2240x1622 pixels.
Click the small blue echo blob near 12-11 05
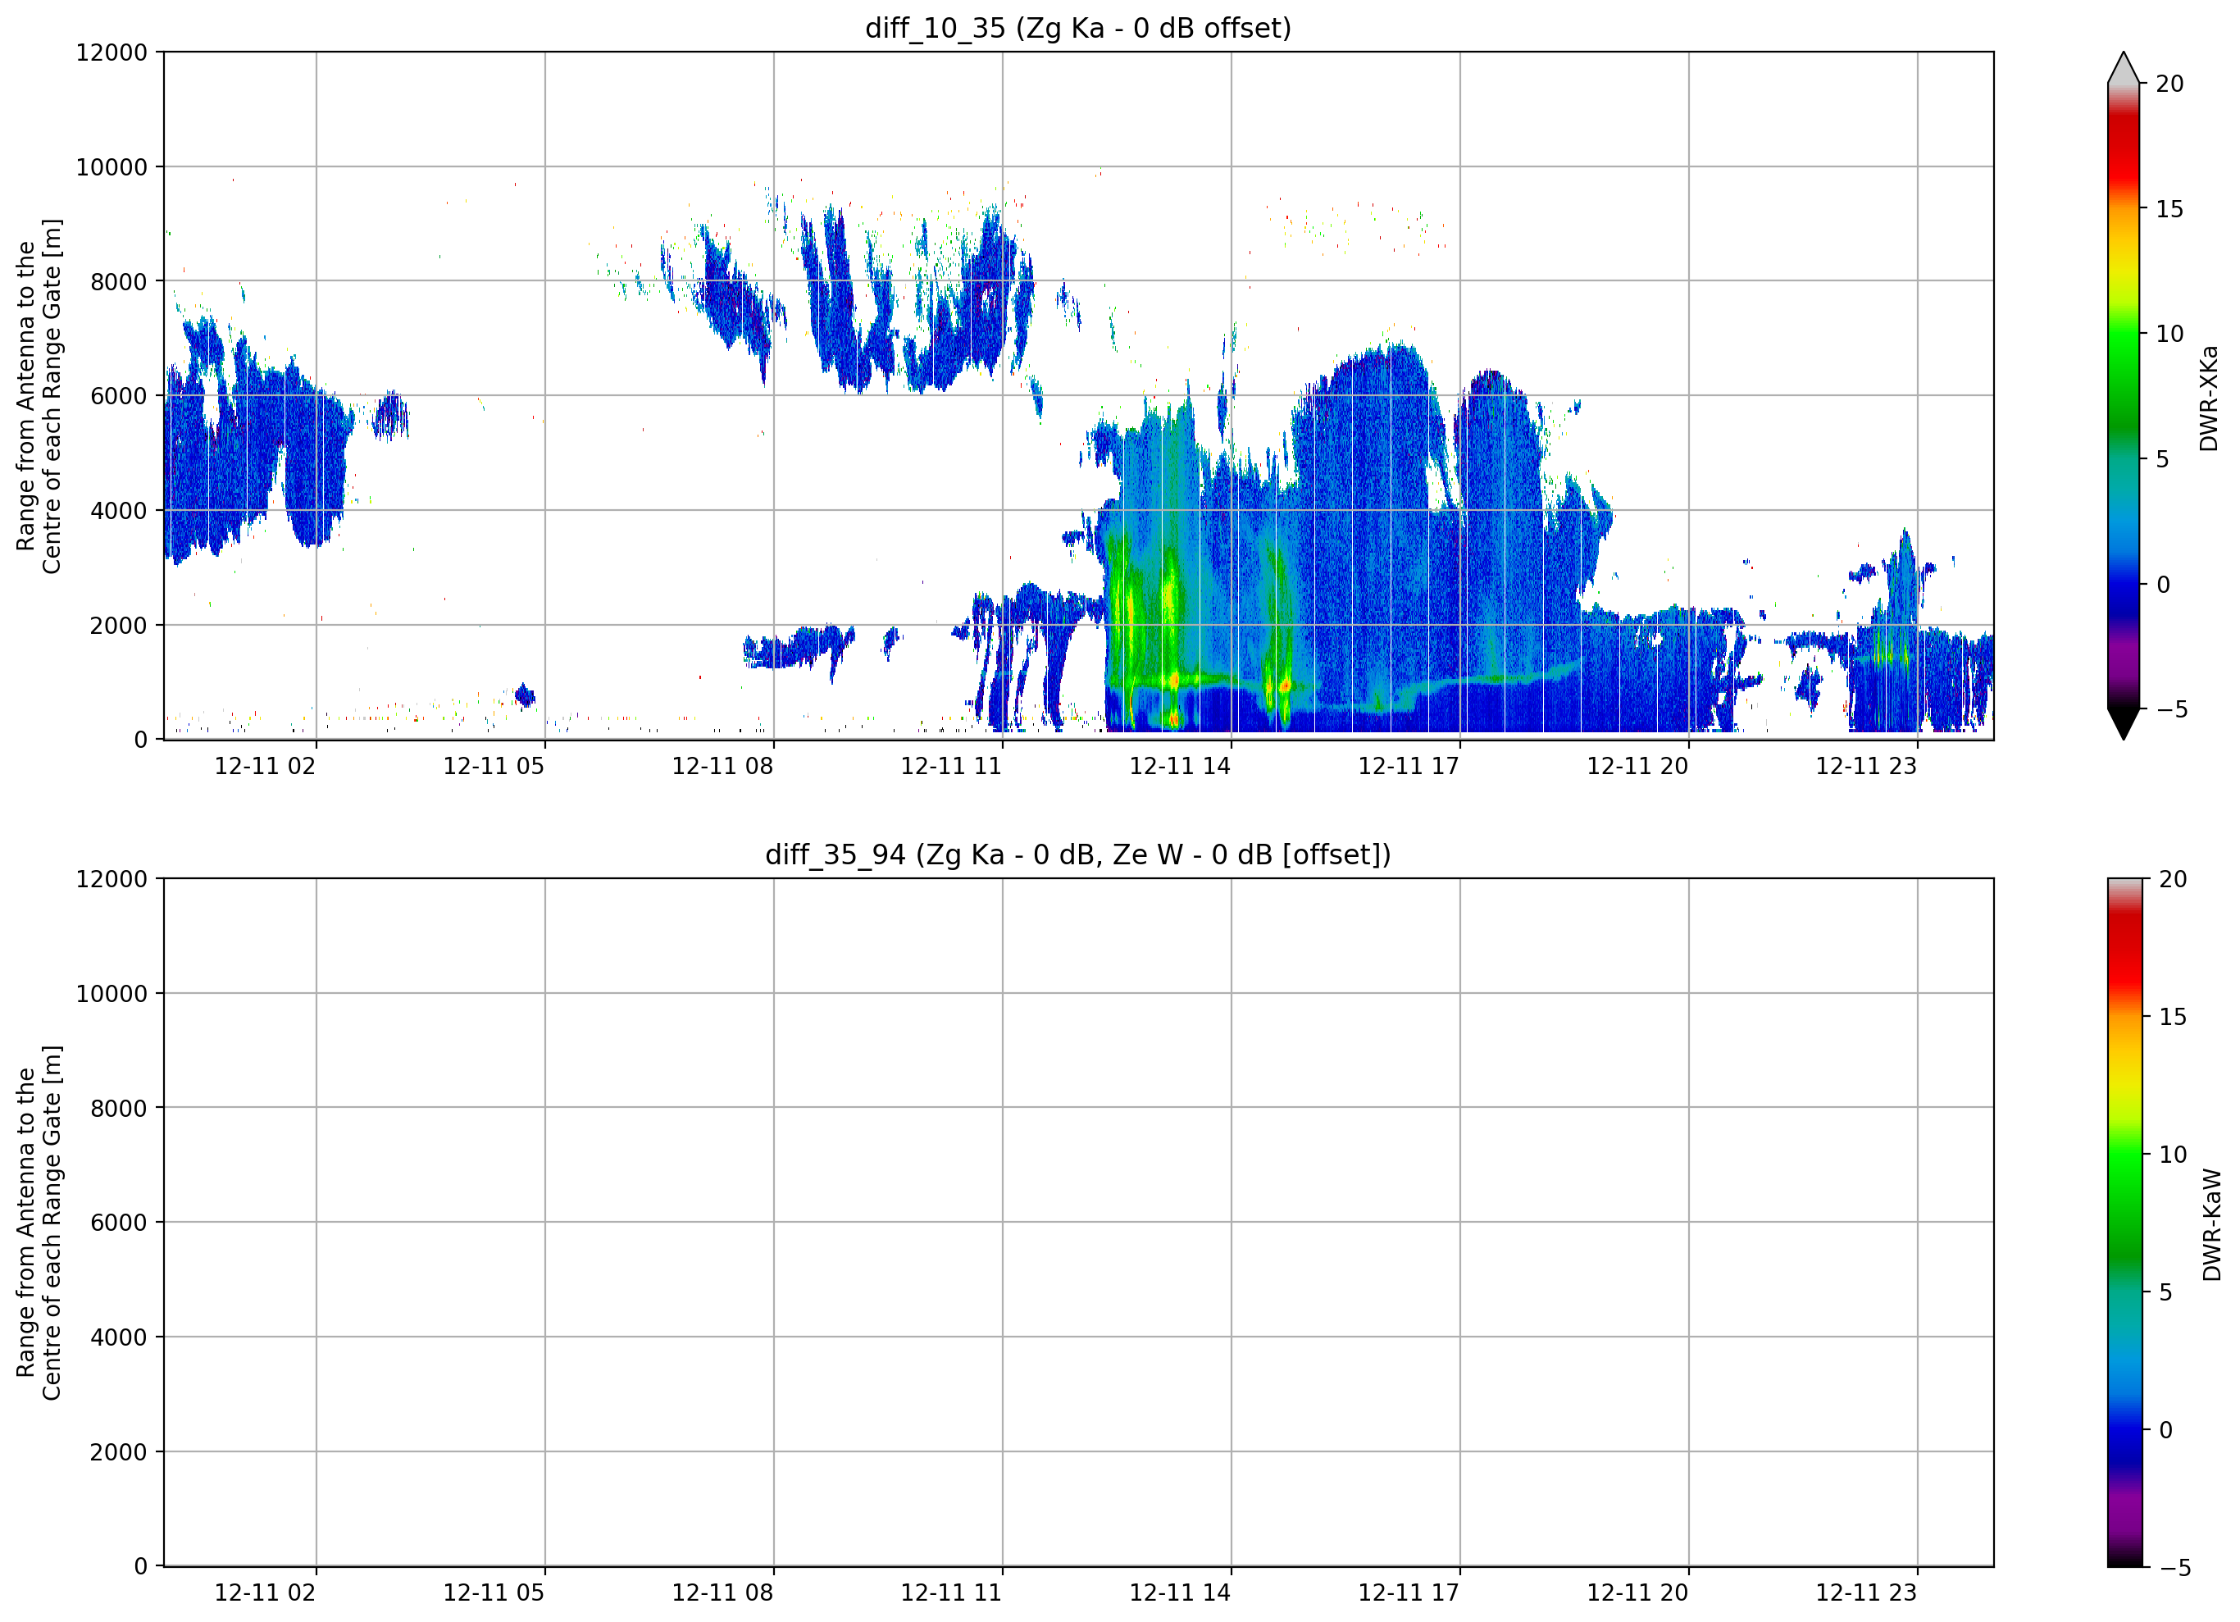pos(525,696)
